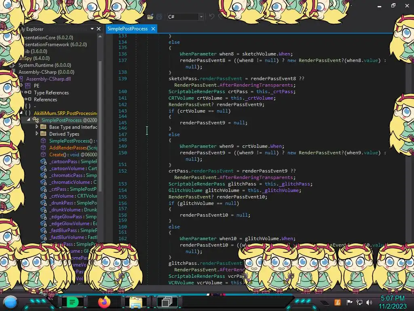
Task: Click the Base Type and Interfaces folder icon
Action: (43, 127)
